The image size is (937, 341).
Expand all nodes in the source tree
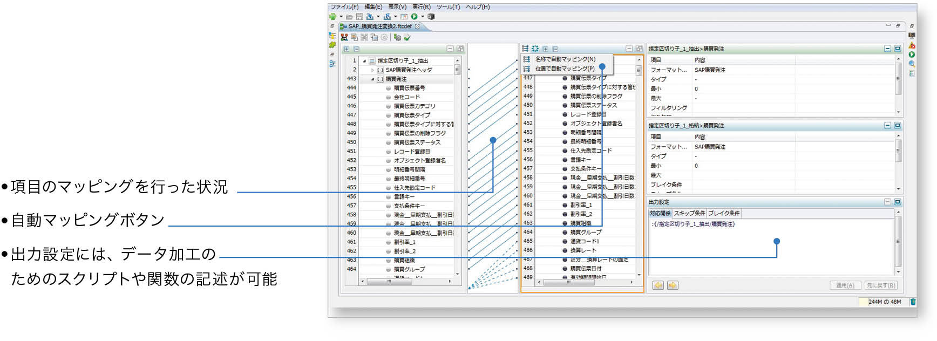(347, 49)
